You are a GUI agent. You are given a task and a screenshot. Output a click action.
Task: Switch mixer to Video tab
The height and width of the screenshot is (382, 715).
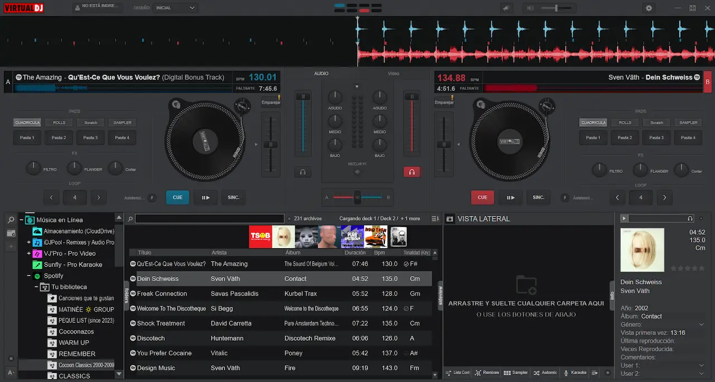click(x=394, y=74)
